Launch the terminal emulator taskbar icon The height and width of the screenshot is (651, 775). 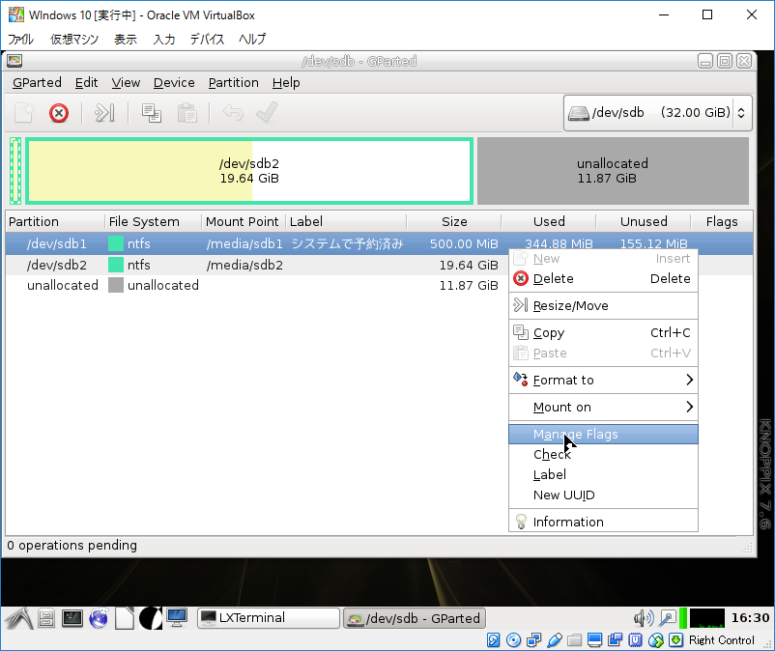coord(72,618)
